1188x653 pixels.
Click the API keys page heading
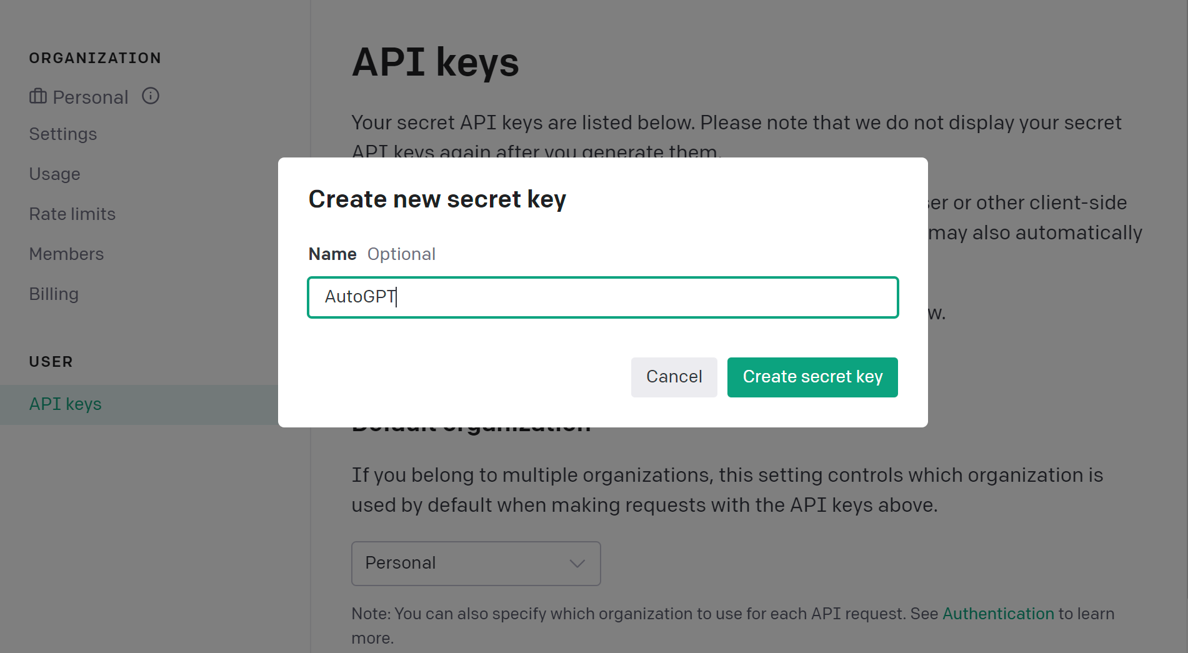[436, 62]
